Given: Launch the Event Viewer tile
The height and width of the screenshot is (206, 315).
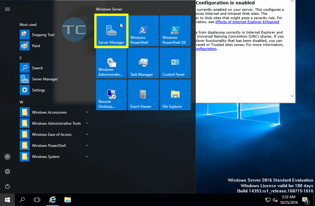Looking at the screenshot, I should pyautogui.click(x=143, y=95).
